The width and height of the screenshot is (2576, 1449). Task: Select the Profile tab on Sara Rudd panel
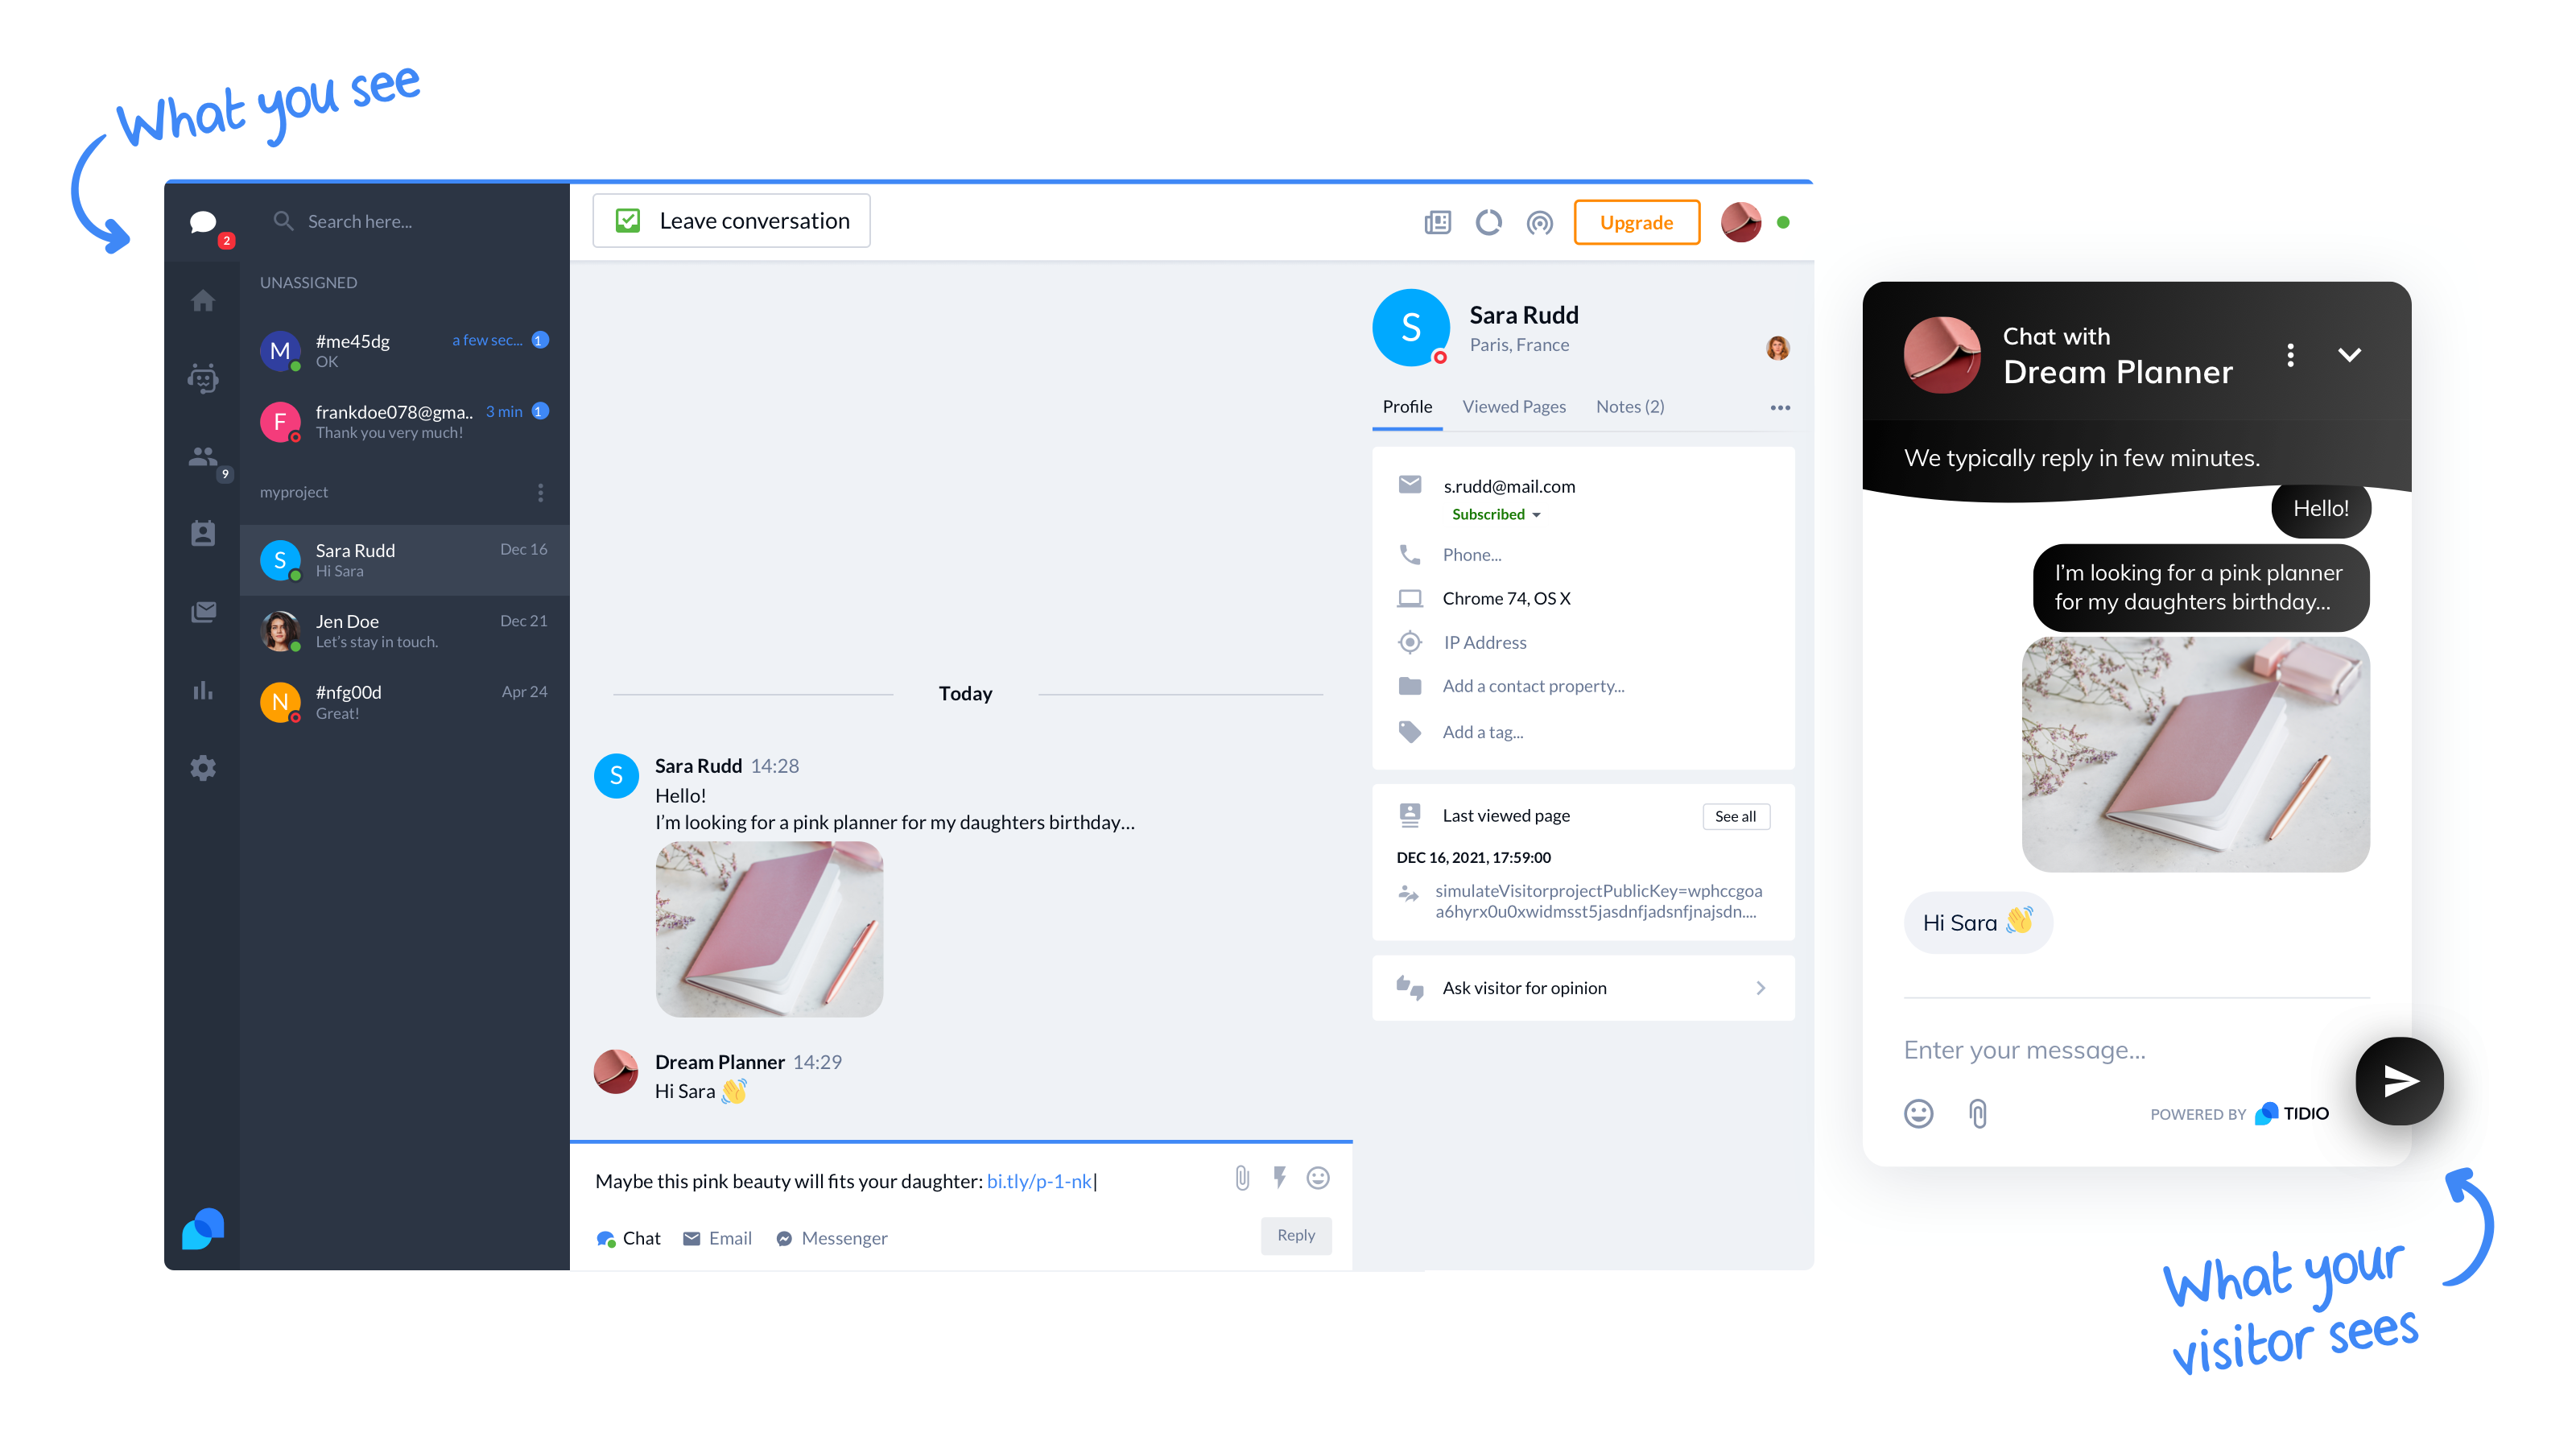tap(1406, 405)
